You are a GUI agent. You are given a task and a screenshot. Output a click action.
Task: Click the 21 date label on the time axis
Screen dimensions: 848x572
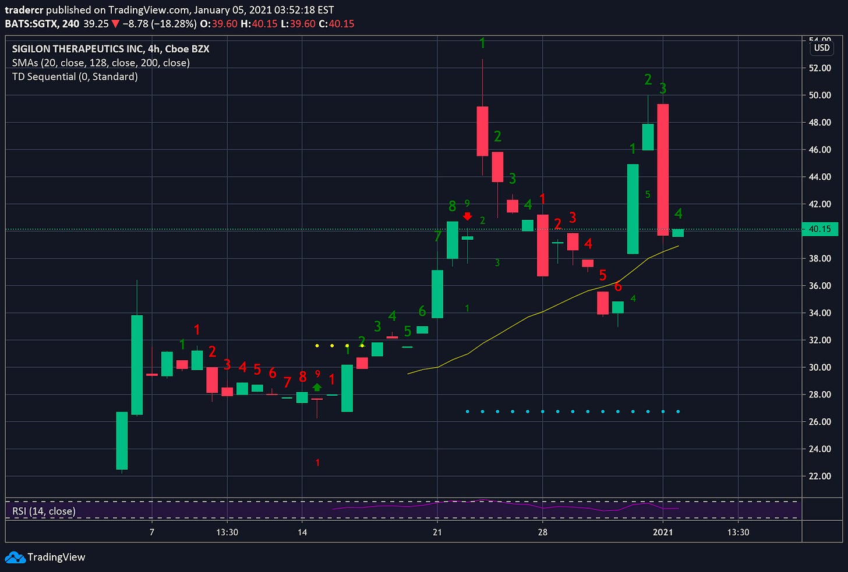[437, 532]
